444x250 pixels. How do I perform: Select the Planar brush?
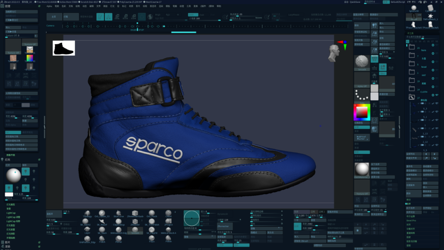pos(119,239)
